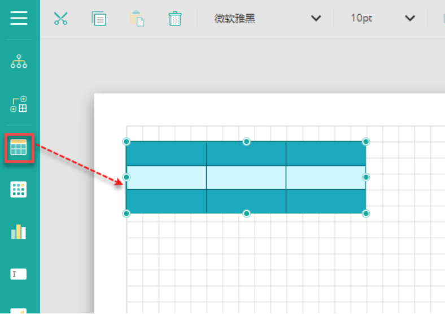Select the group expand icon in sidebar

(x=19, y=104)
